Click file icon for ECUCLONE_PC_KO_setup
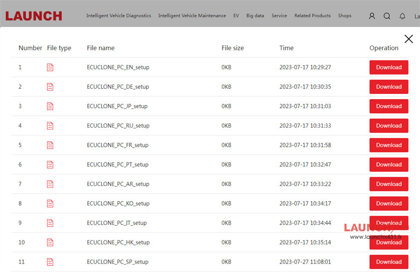Image resolution: width=420 pixels, height=272 pixels. [50, 204]
